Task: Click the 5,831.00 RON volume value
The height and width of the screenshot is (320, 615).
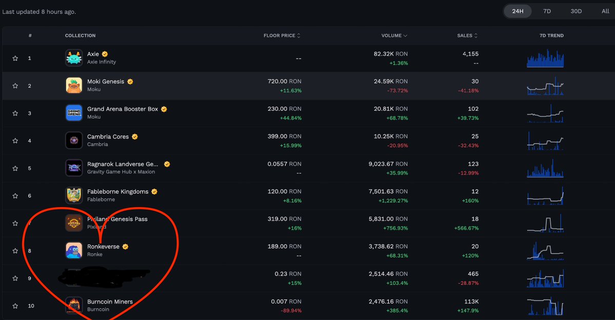Action: click(x=388, y=219)
